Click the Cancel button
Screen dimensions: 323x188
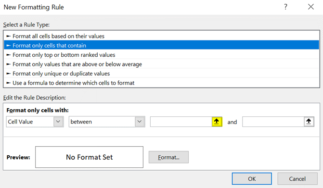(297, 179)
